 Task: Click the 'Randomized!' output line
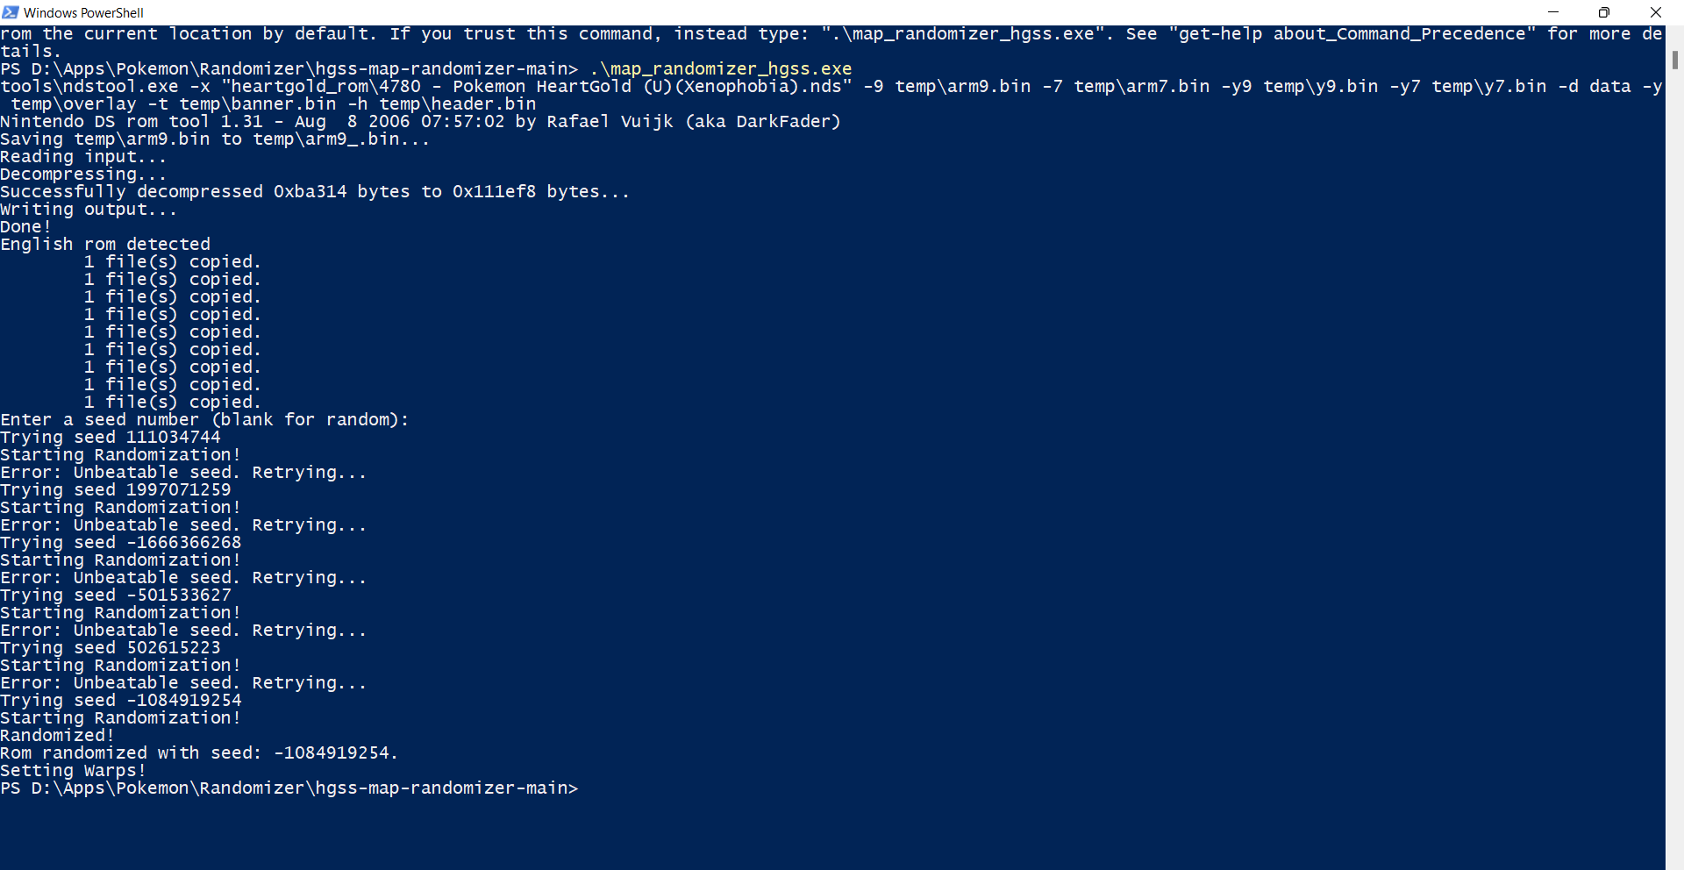point(55,735)
